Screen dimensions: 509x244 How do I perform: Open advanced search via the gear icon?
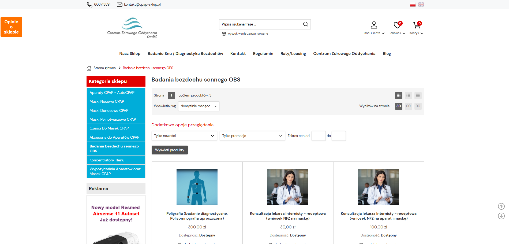[x=224, y=34]
